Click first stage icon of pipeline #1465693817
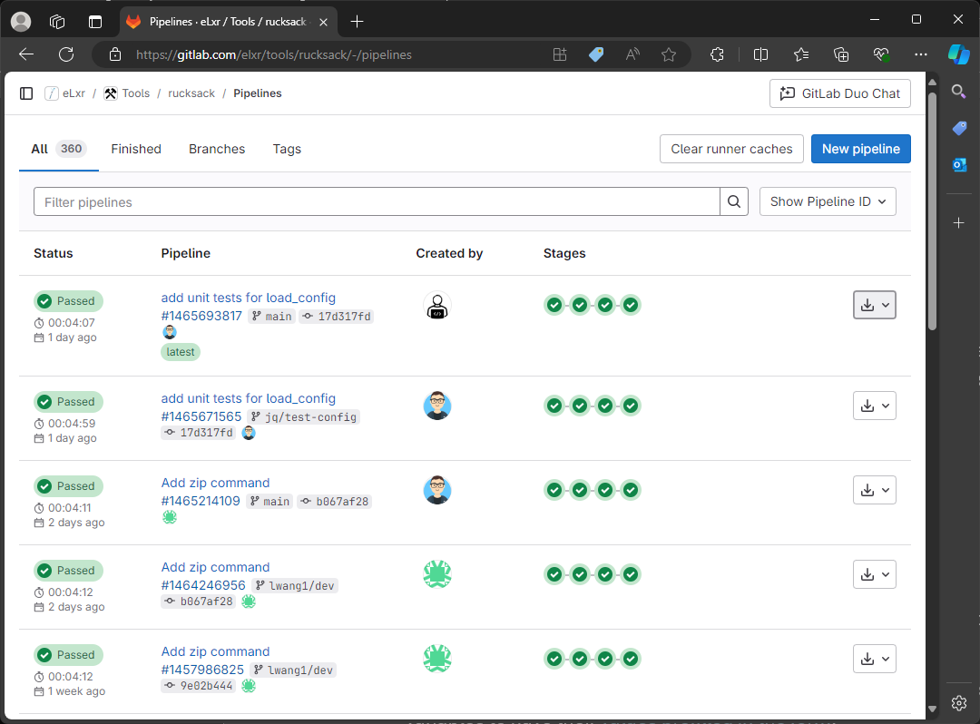980x724 pixels. click(554, 305)
